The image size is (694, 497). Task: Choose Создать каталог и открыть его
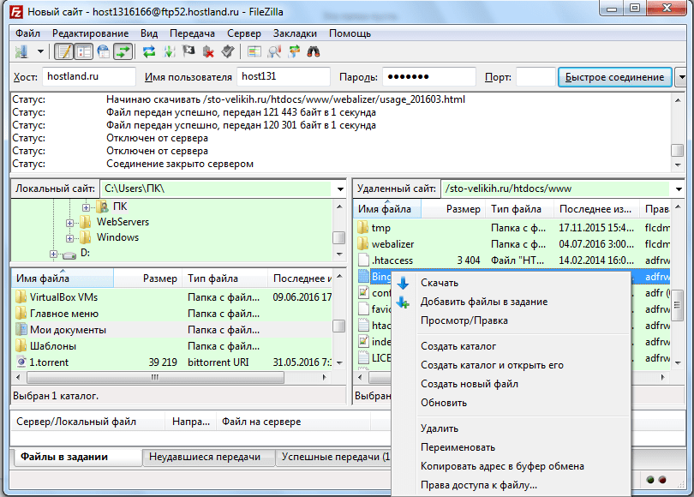pos(512,365)
